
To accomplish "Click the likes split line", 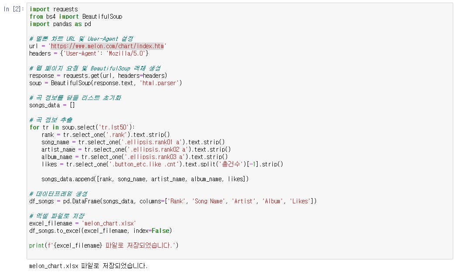I will coord(162,164).
